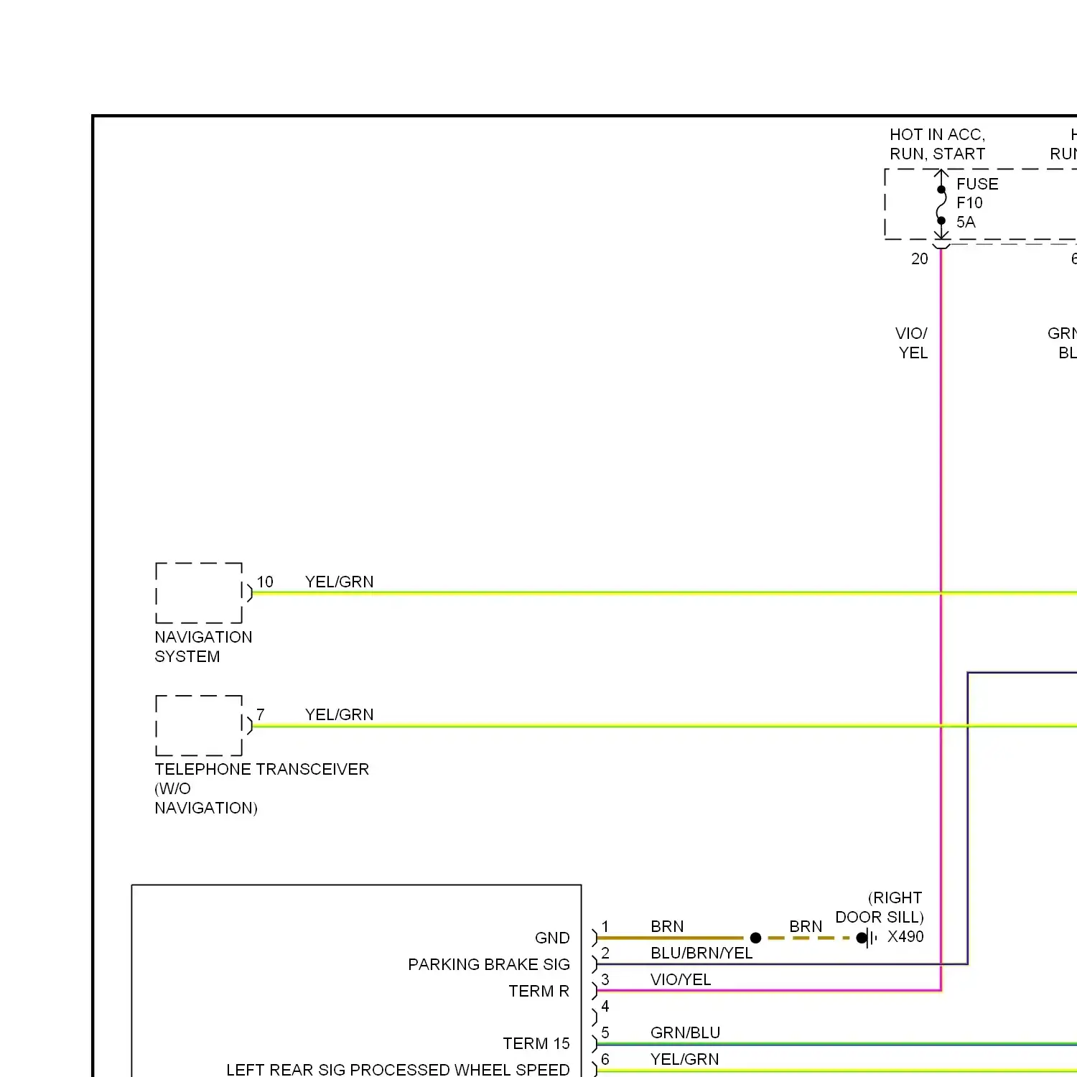Viewport: 1077px width, 1077px height.
Task: Click the X490 ground point label
Action: (x=905, y=936)
